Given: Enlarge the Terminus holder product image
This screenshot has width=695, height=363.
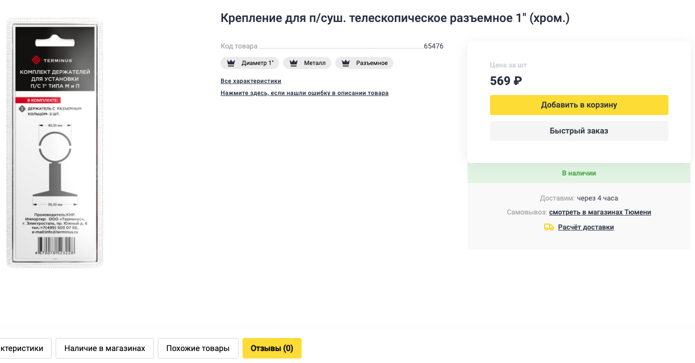Looking at the screenshot, I should 55,143.
